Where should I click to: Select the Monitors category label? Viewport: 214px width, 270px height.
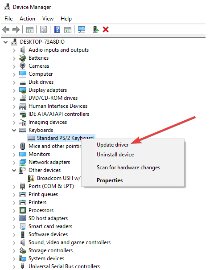(x=39, y=154)
